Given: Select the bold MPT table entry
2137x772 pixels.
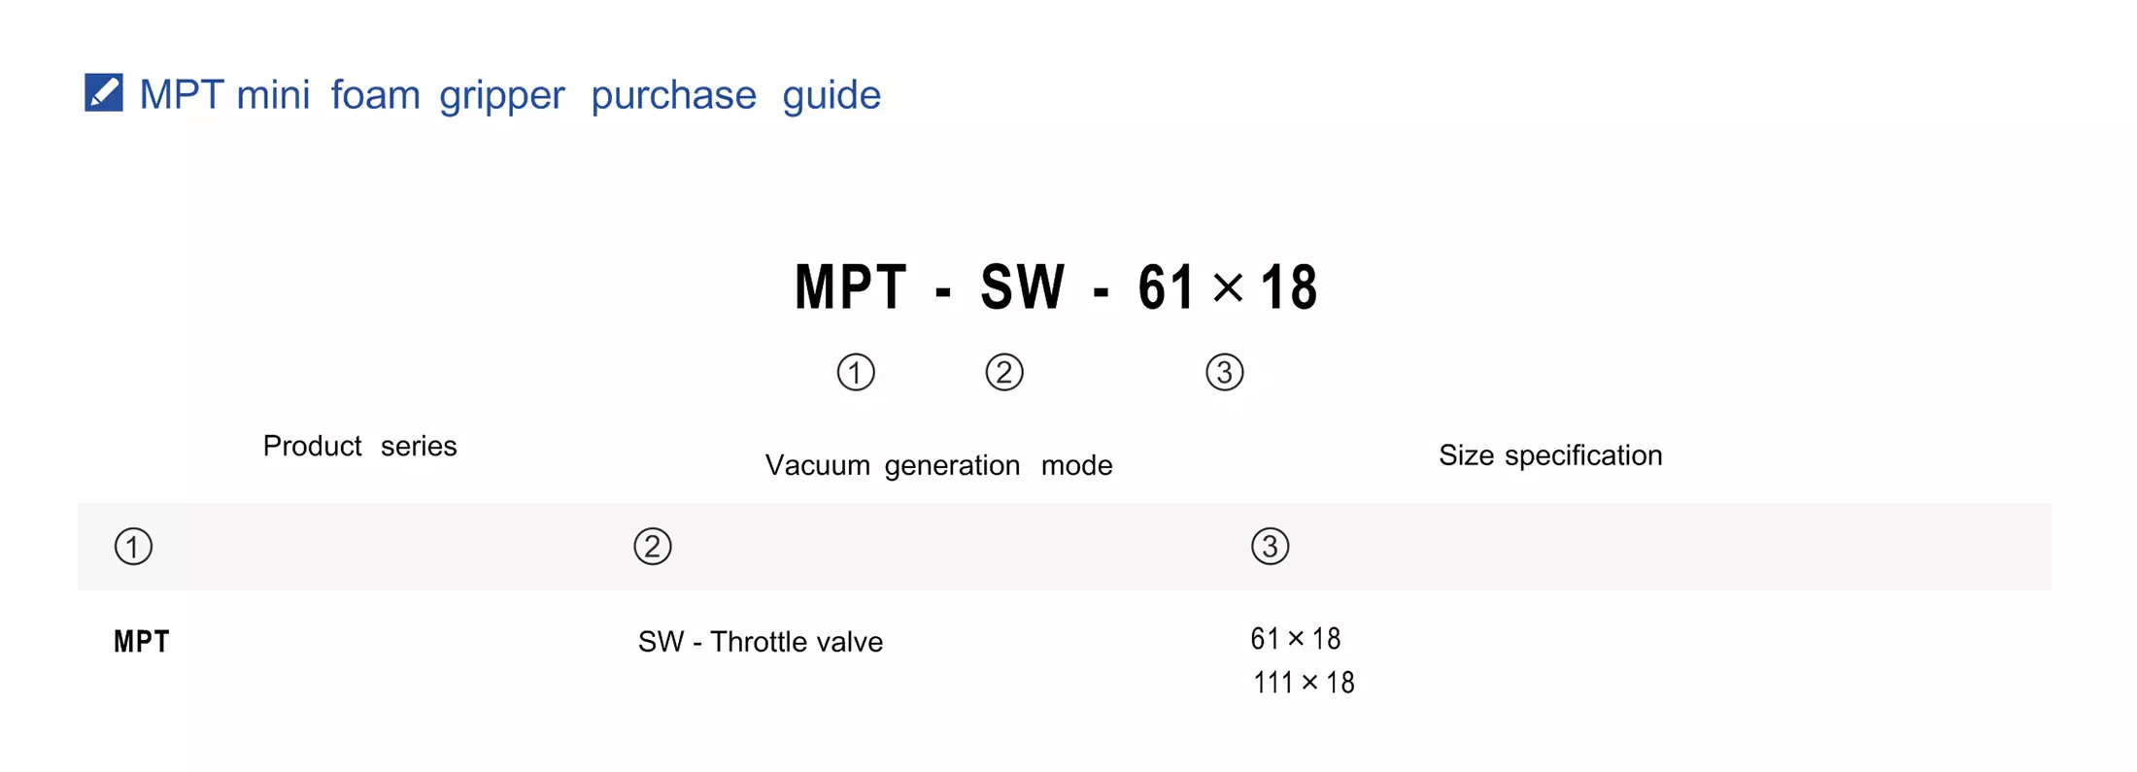Looking at the screenshot, I should (x=142, y=642).
